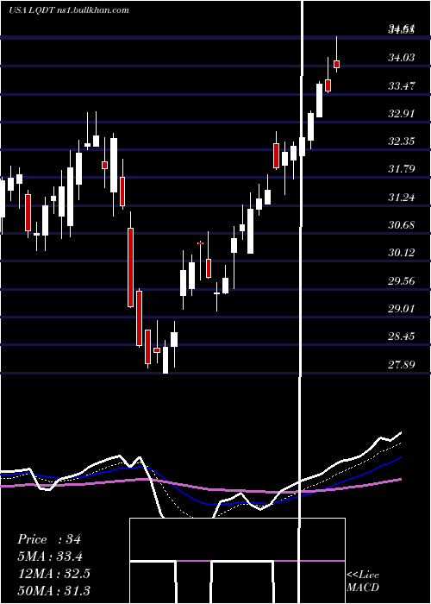
Task: Click the 30.12 price axis label
Action: (x=402, y=253)
